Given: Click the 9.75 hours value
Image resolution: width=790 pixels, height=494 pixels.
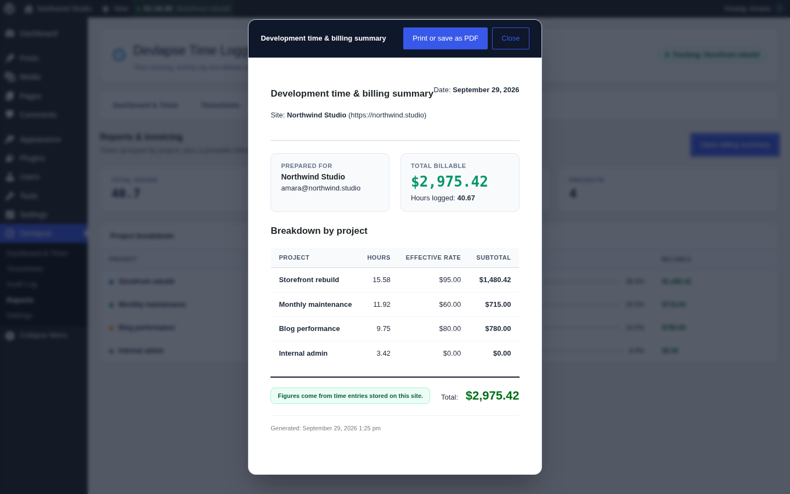Looking at the screenshot, I should 383,329.
